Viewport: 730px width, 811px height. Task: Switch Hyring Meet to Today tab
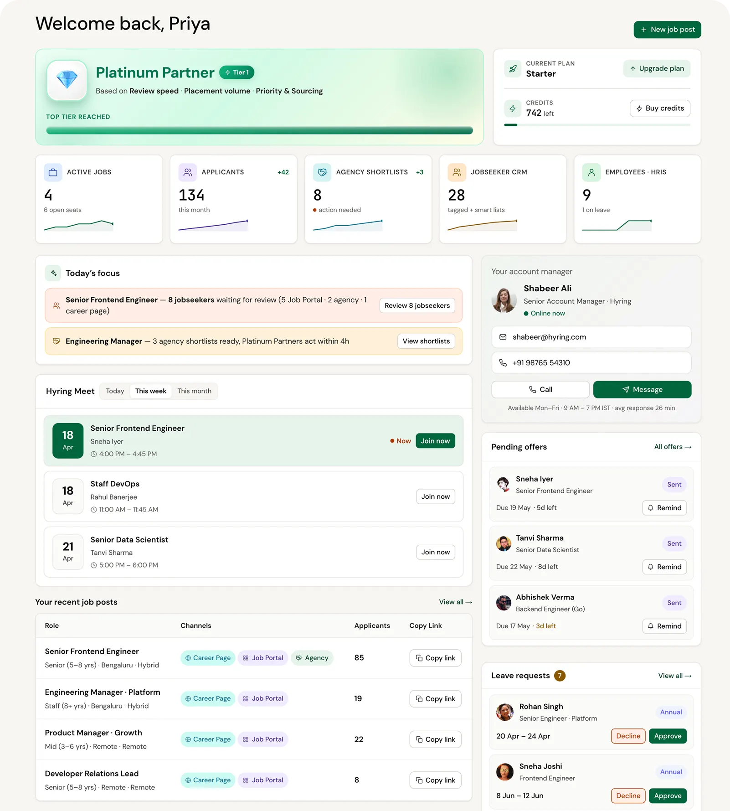pyautogui.click(x=115, y=391)
